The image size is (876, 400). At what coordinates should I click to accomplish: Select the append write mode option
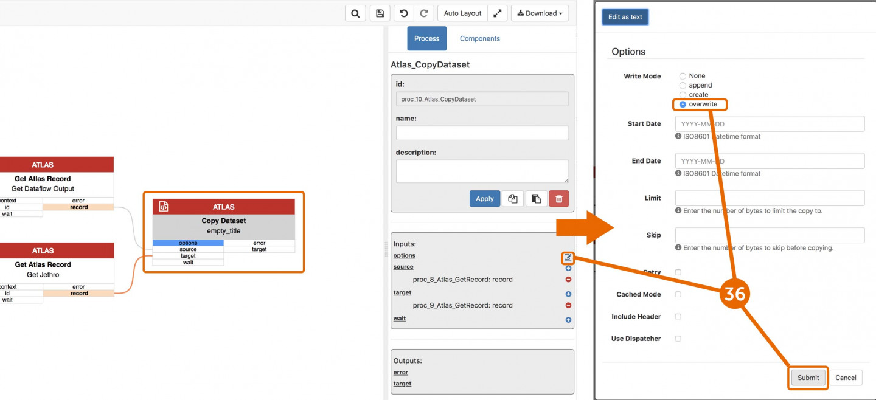pos(683,86)
